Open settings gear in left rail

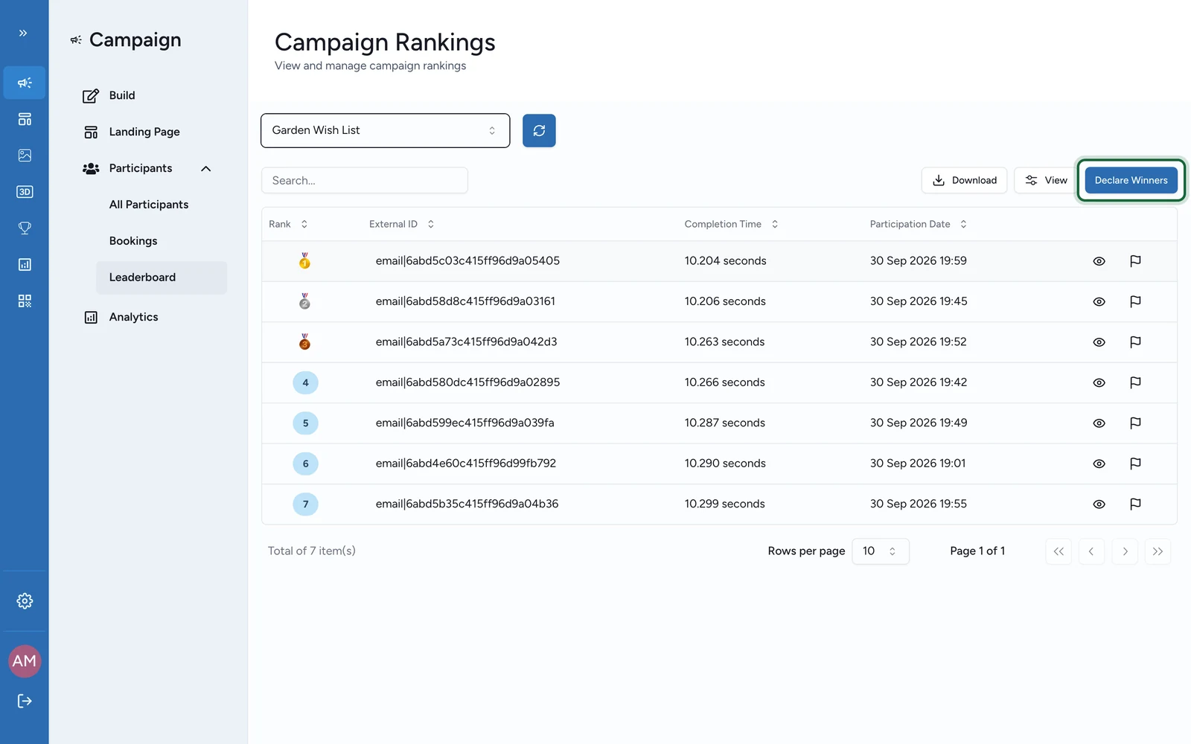click(x=25, y=601)
